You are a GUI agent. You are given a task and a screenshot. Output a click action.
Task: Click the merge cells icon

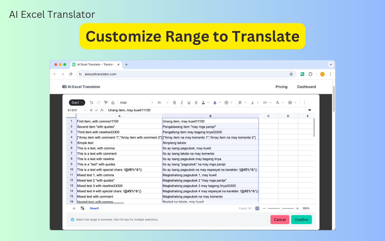pyautogui.click(x=289, y=102)
